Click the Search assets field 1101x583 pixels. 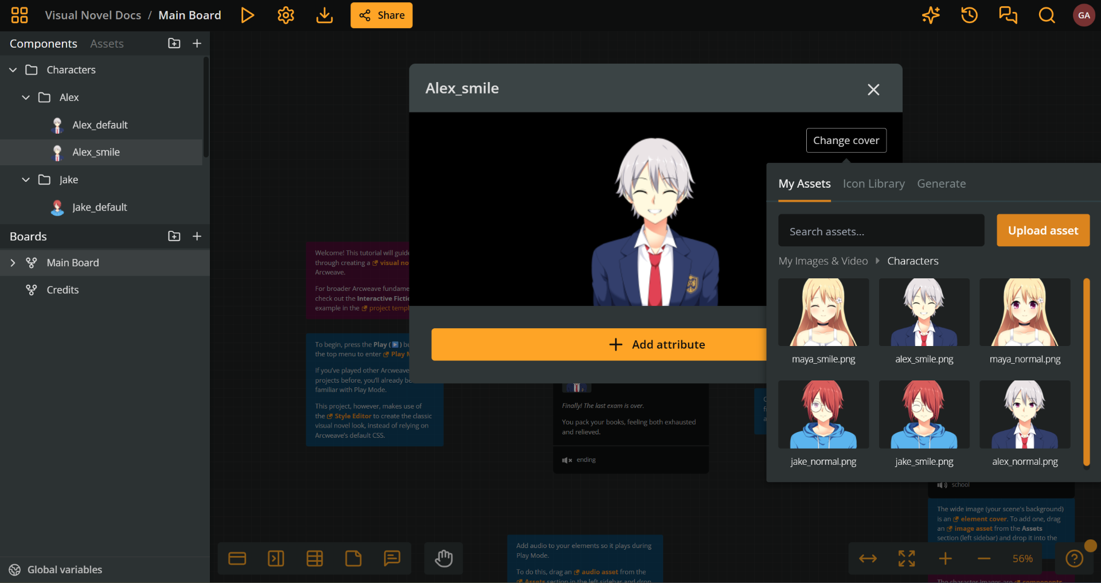pyautogui.click(x=881, y=231)
